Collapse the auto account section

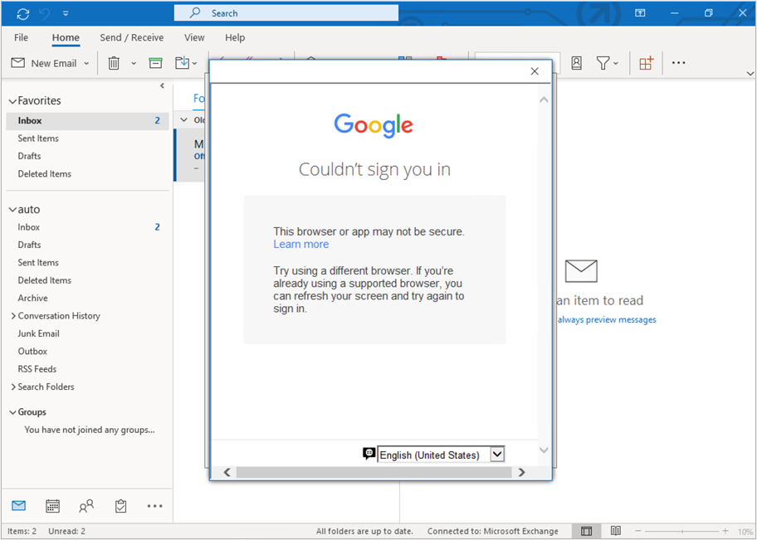[13, 210]
